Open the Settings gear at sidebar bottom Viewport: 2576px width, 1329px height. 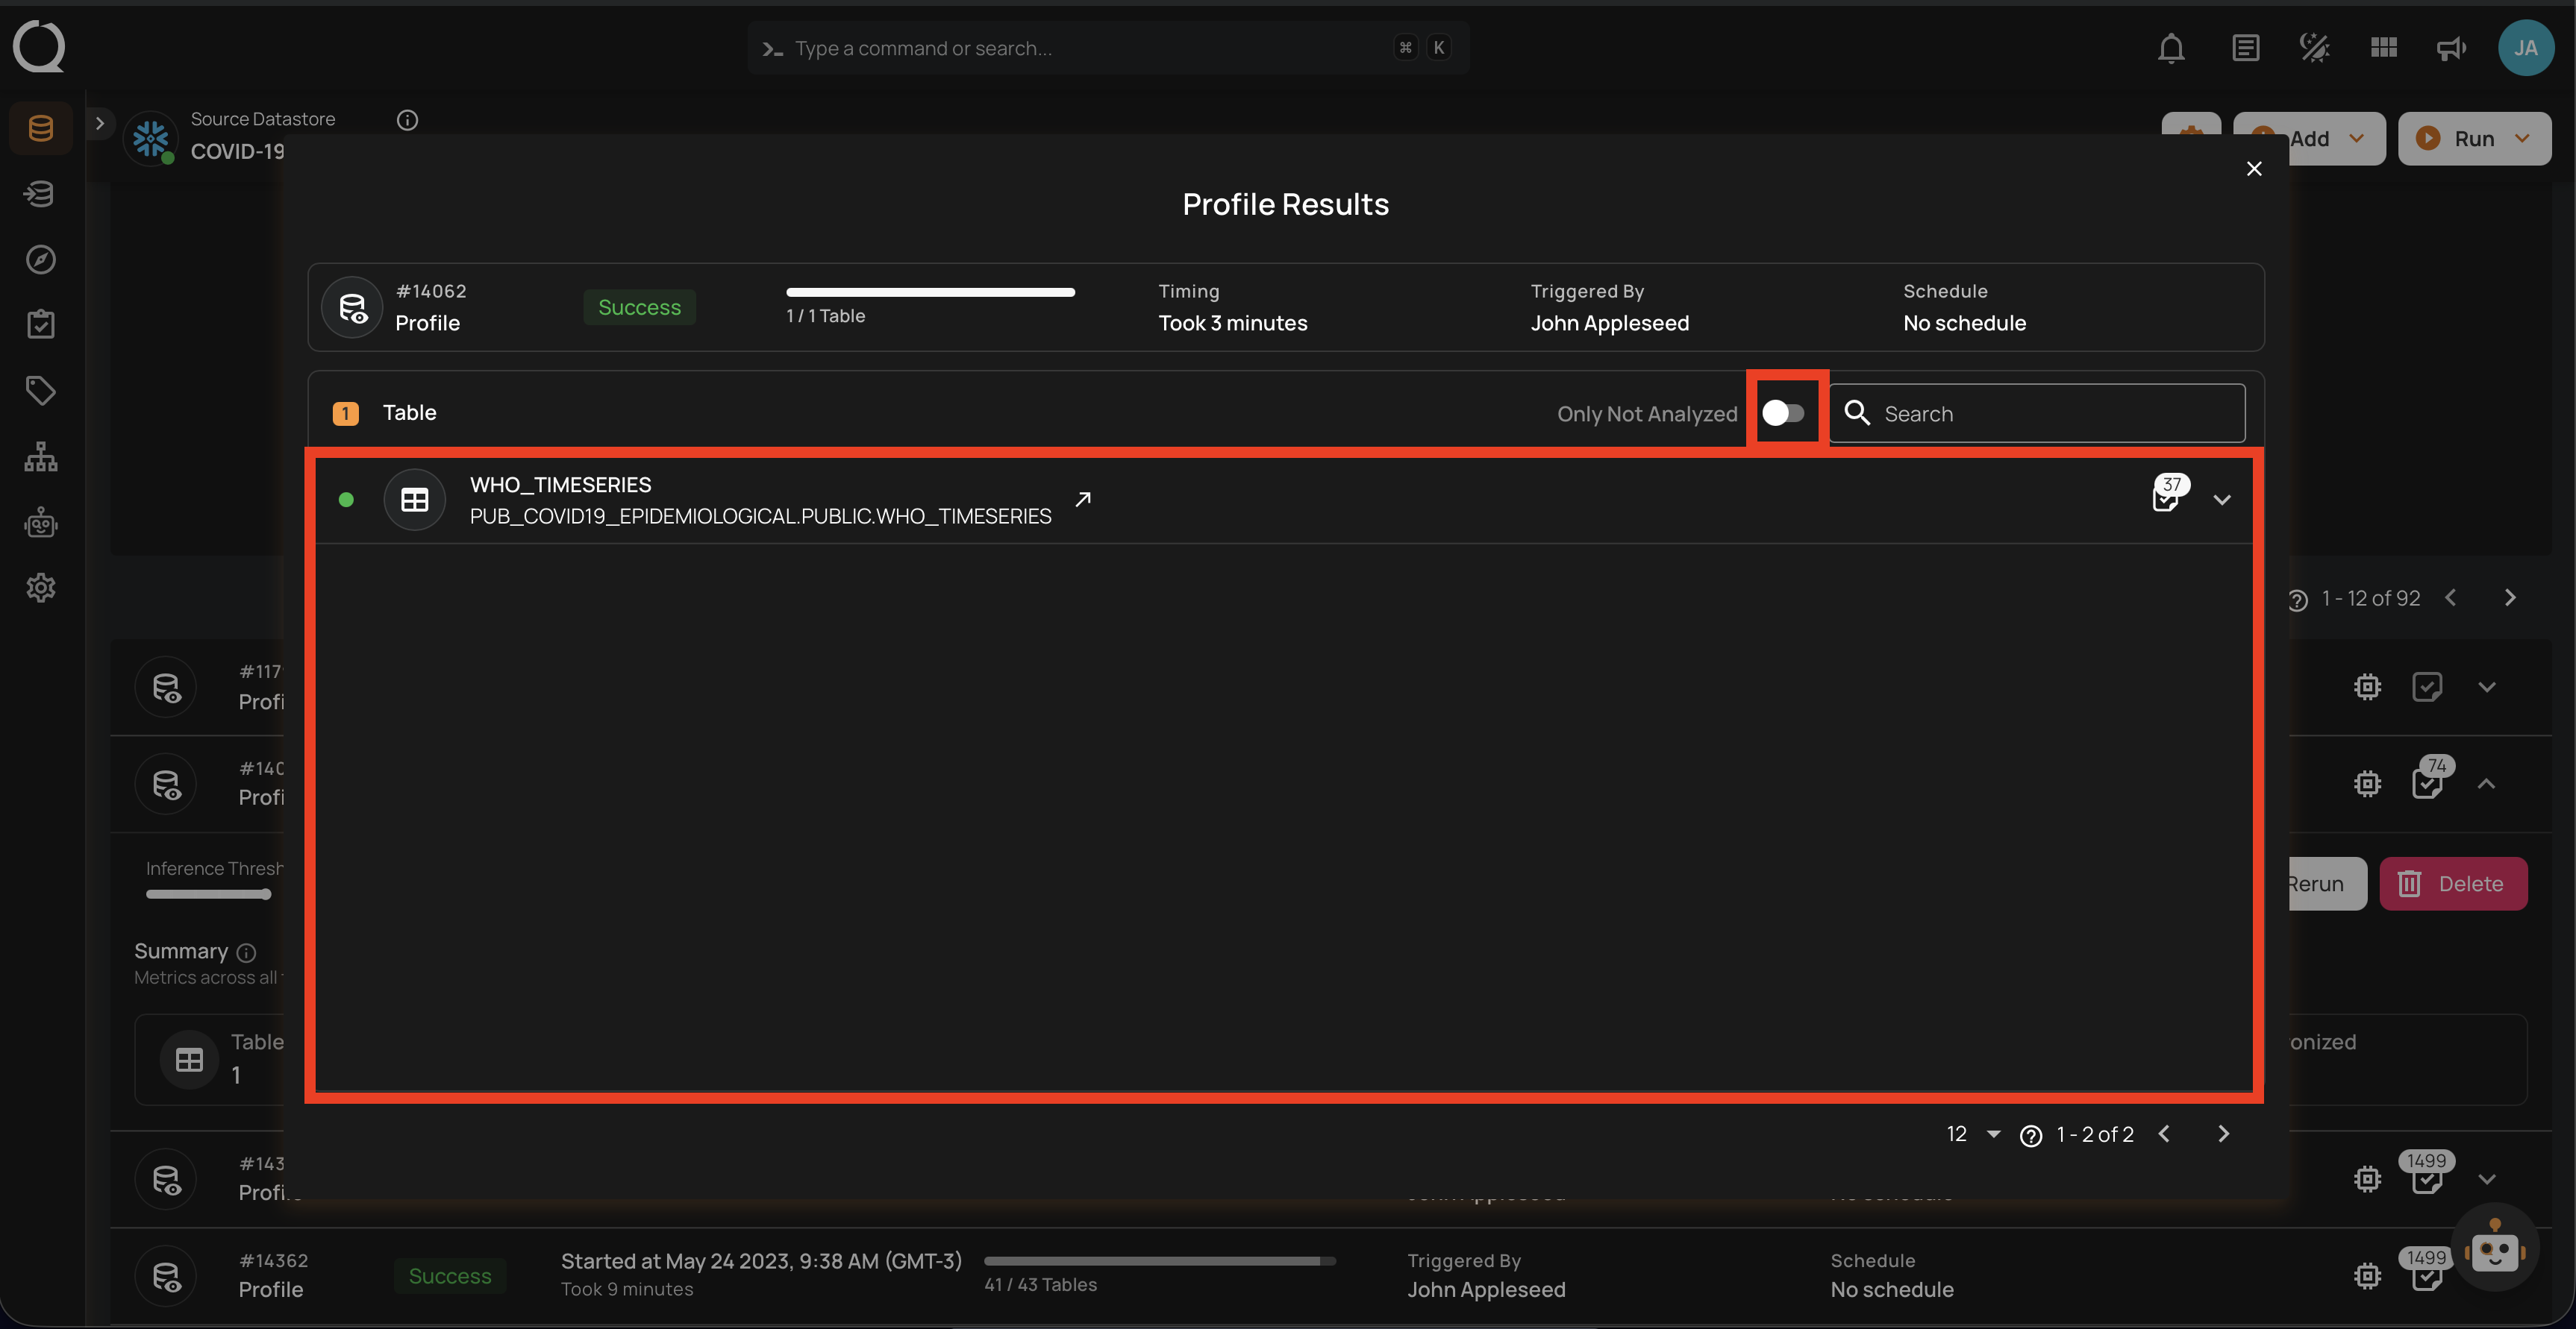40,588
